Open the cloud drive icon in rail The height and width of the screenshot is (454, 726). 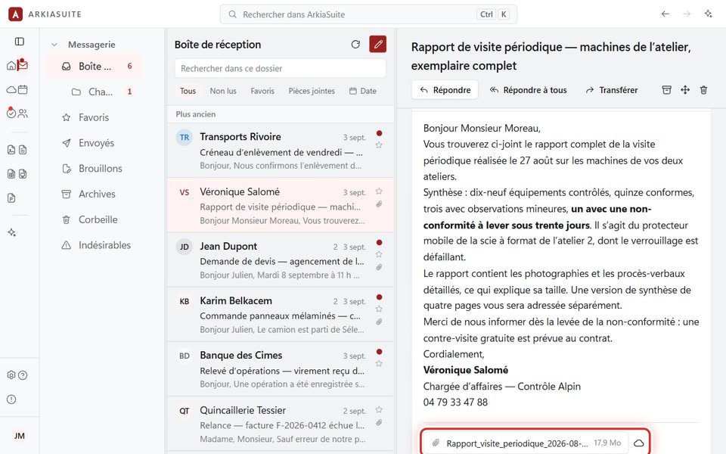pyautogui.click(x=11, y=89)
